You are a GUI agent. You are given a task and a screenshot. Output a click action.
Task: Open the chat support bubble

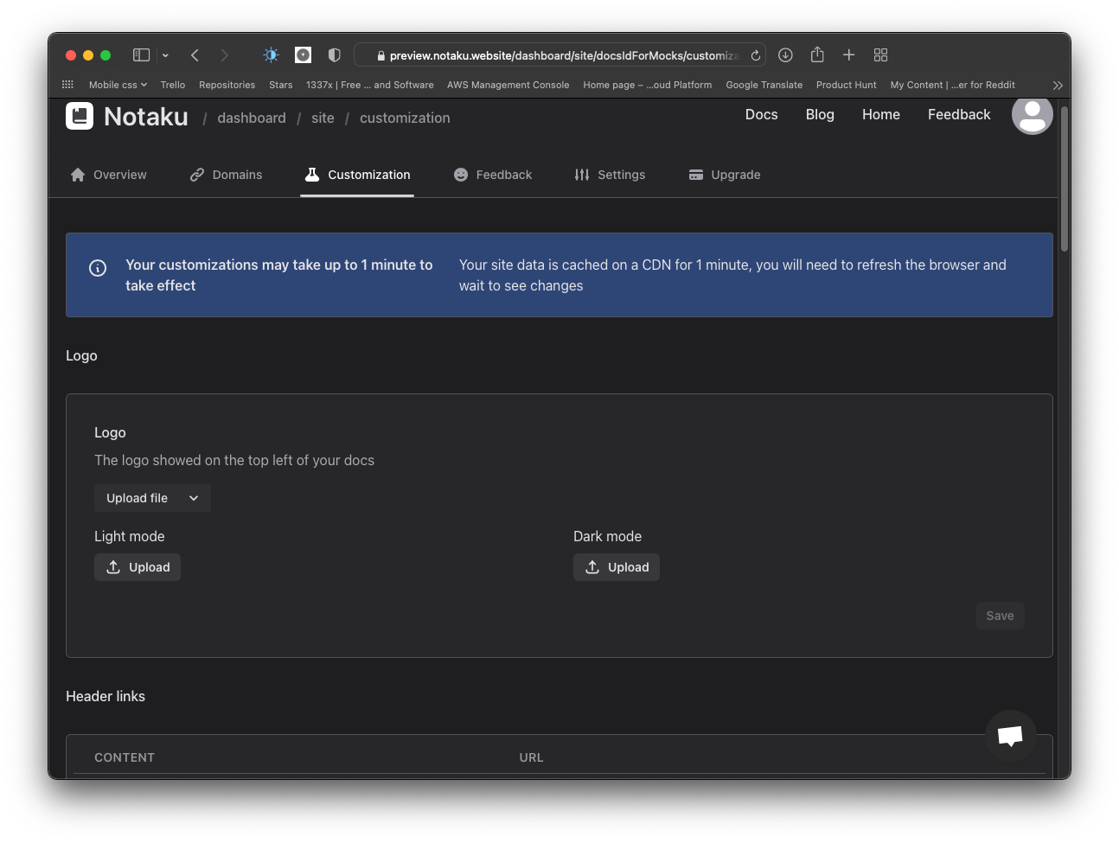coord(1010,736)
